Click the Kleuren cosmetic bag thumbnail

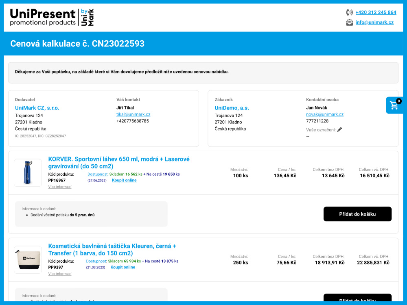pos(28,259)
